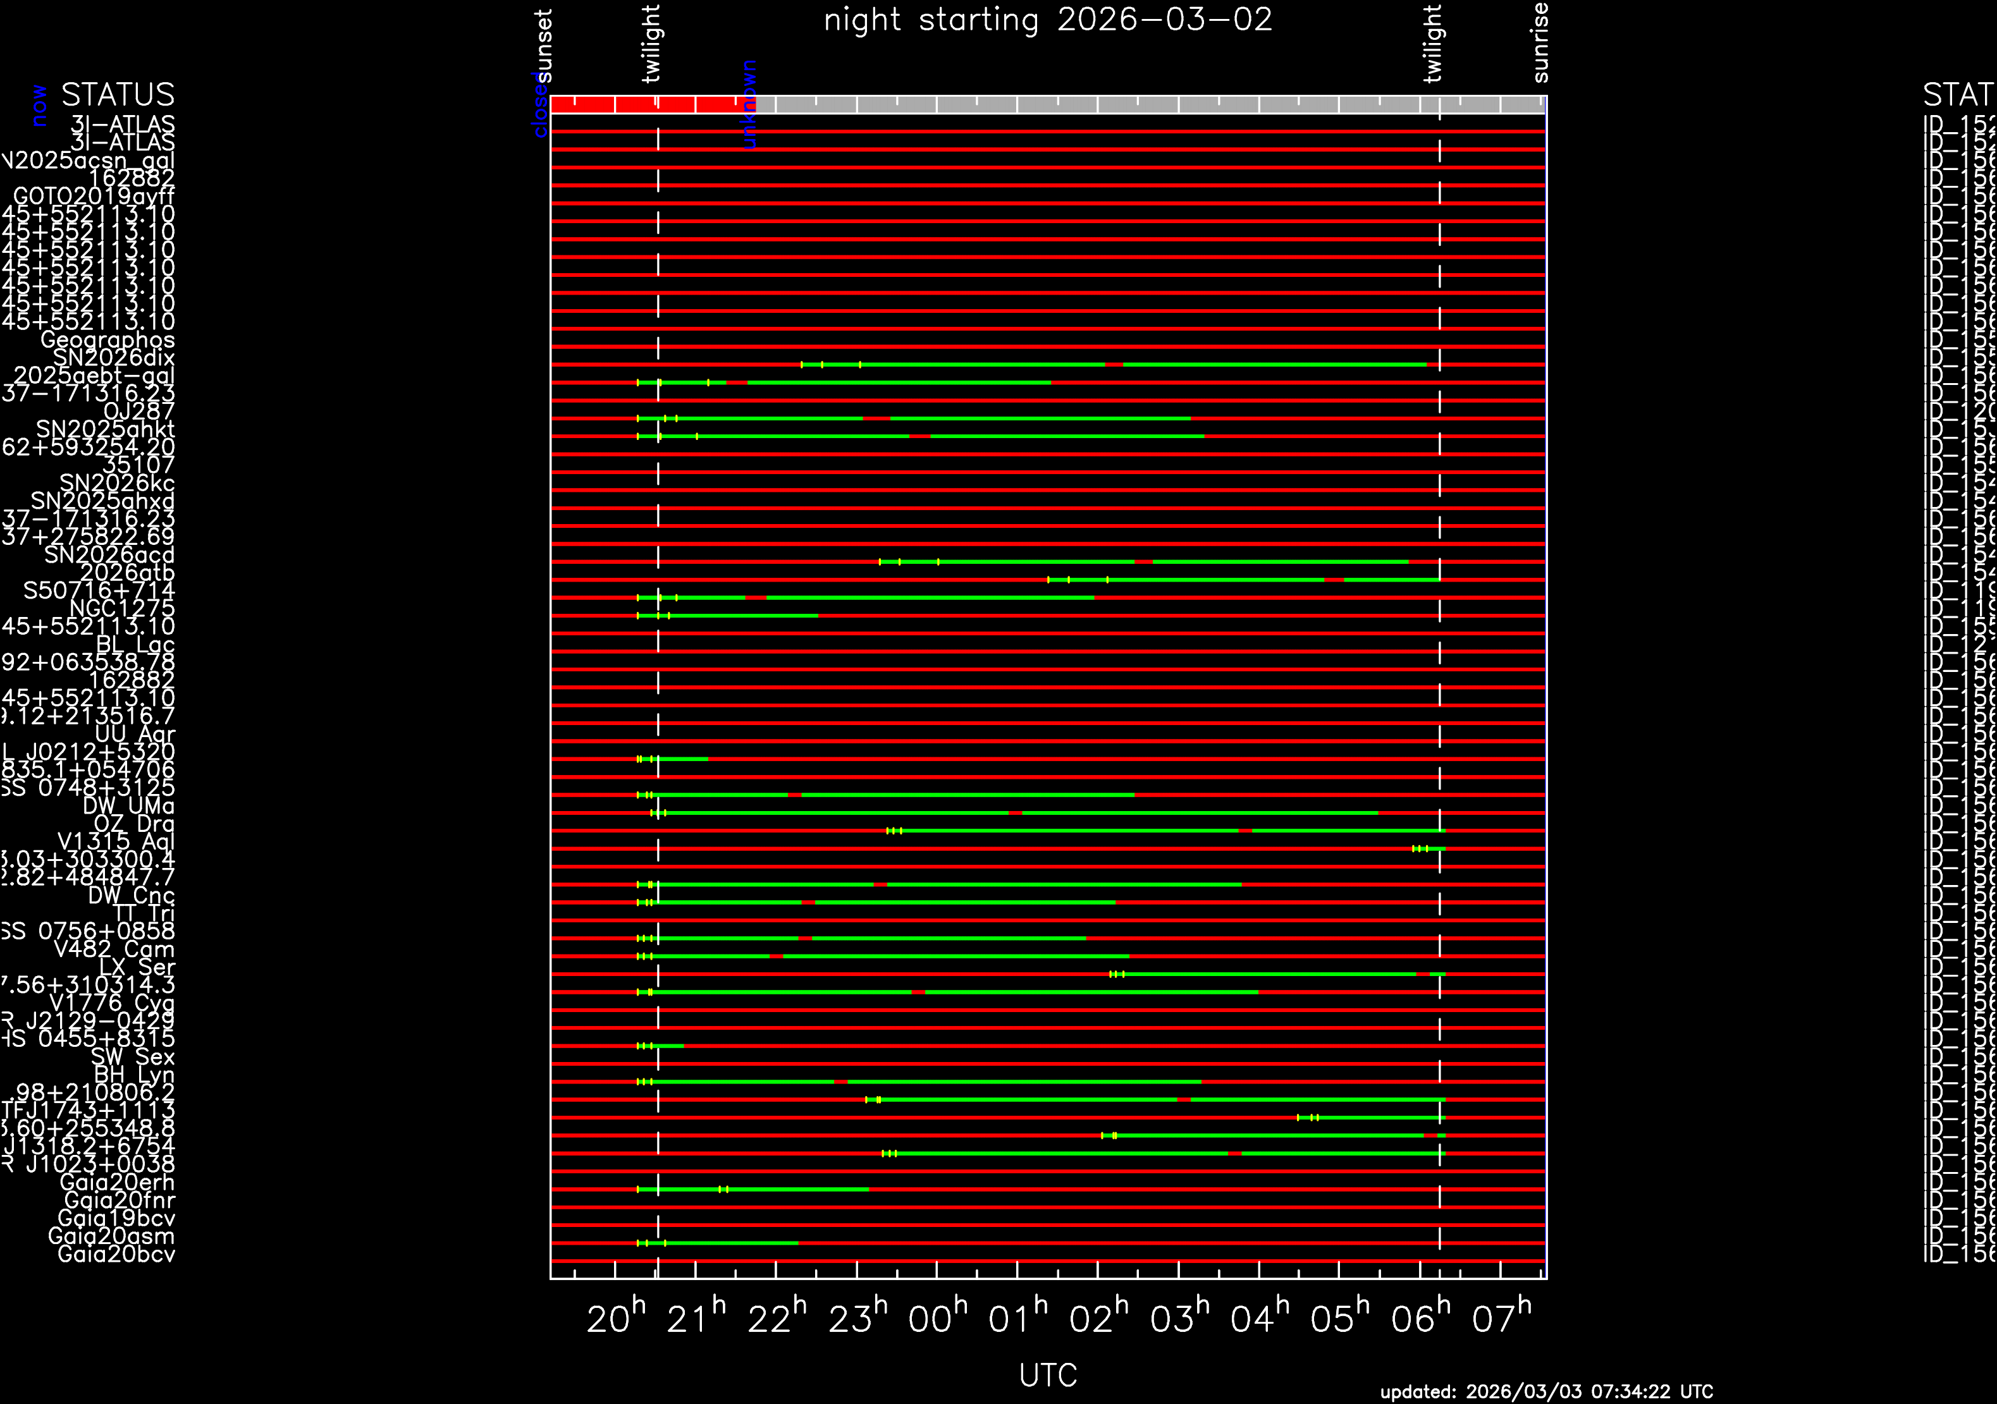Select the Geographos target label
Screen dimensions: 1997x1404
click(x=108, y=340)
